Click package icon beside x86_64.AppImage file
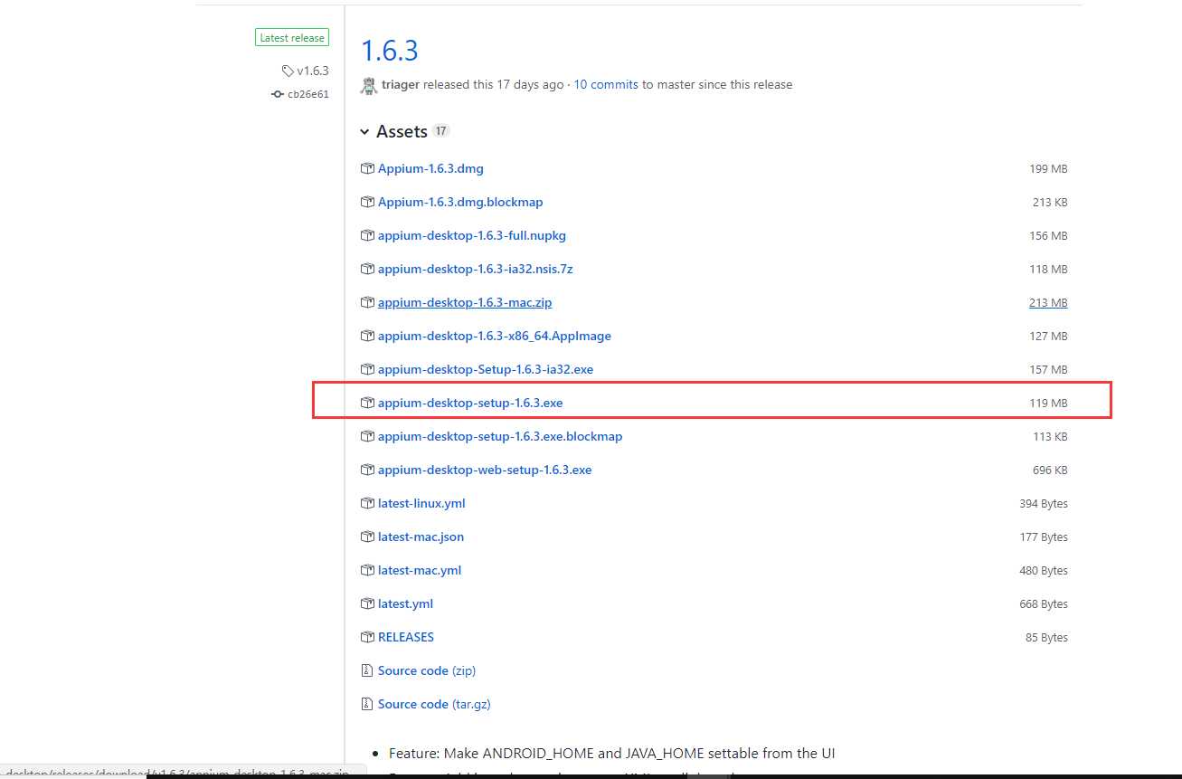This screenshot has width=1182, height=779. (x=367, y=337)
